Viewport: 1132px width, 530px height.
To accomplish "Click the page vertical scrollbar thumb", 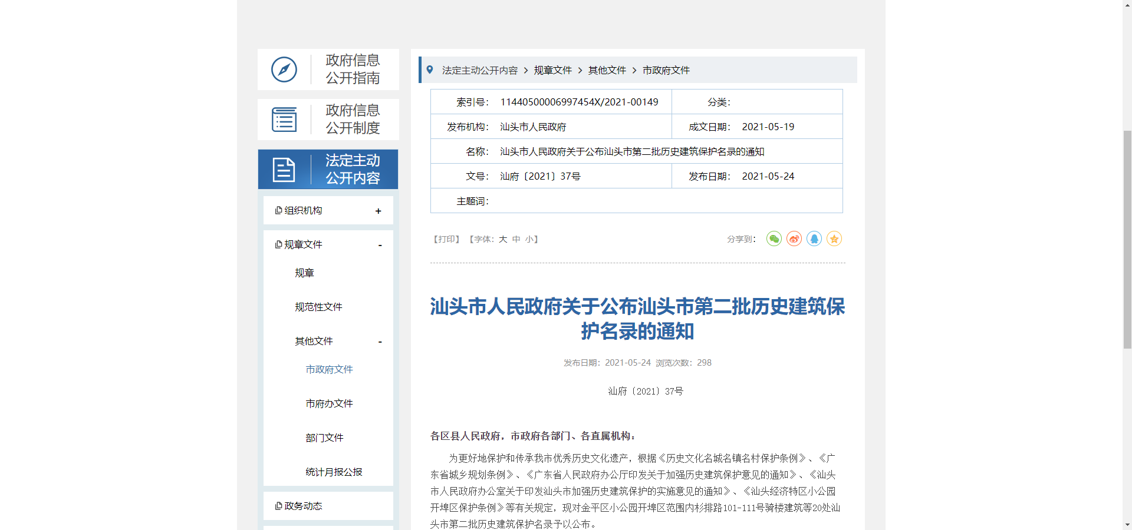I will [1127, 239].
